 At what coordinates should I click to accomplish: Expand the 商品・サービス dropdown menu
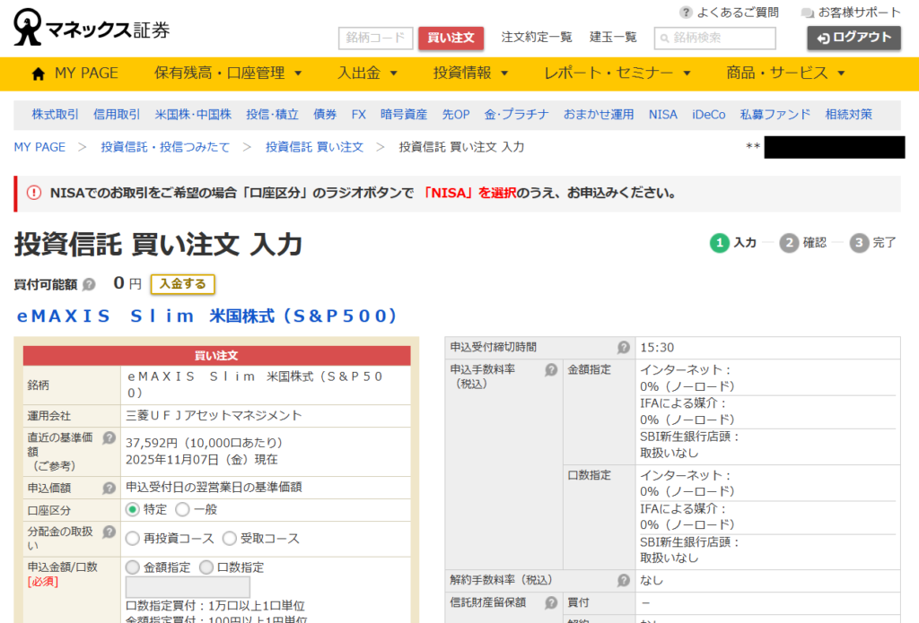pos(785,74)
